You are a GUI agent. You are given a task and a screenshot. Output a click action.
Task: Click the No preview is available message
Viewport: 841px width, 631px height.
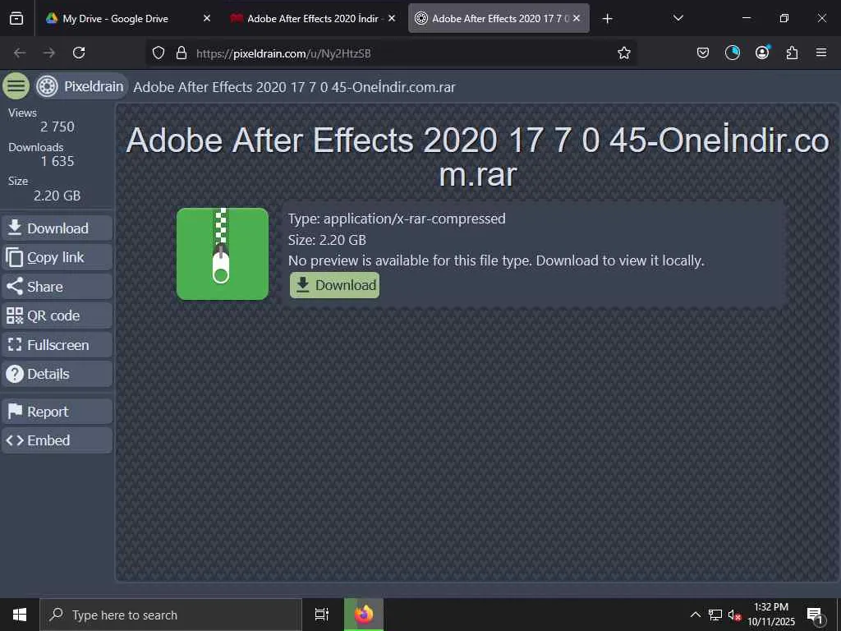(496, 260)
